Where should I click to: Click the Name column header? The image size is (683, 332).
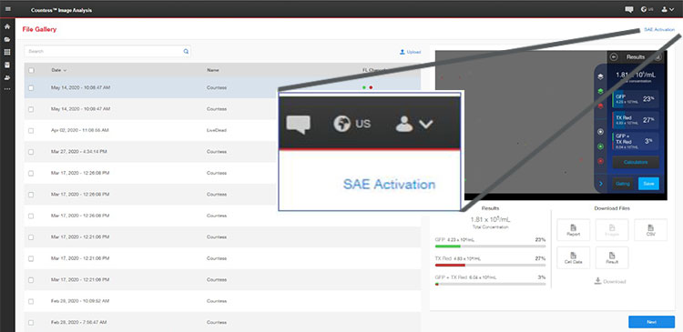[213, 70]
